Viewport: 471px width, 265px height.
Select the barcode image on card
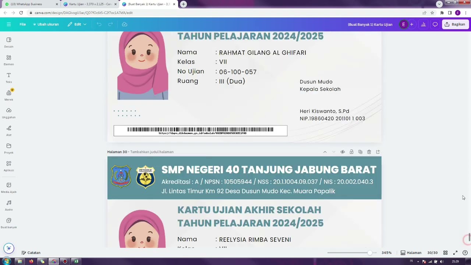tap(200, 131)
